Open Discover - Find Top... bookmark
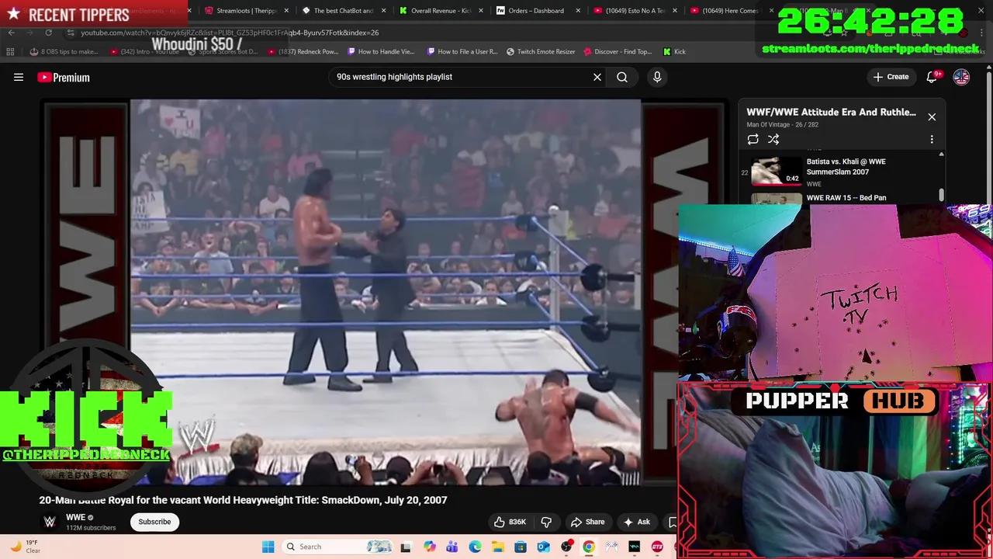Viewport: 993px width, 559px height. [618, 52]
